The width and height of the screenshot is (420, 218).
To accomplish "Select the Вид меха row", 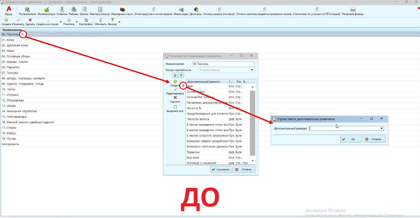I will point(218,157).
